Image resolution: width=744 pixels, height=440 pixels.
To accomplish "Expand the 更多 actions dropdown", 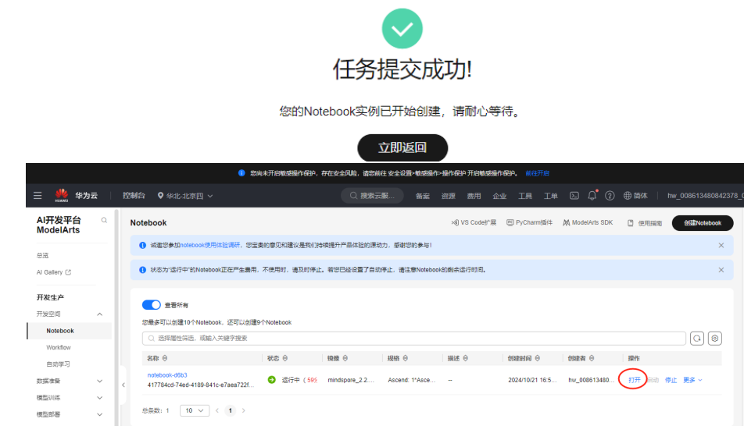I will coord(692,380).
